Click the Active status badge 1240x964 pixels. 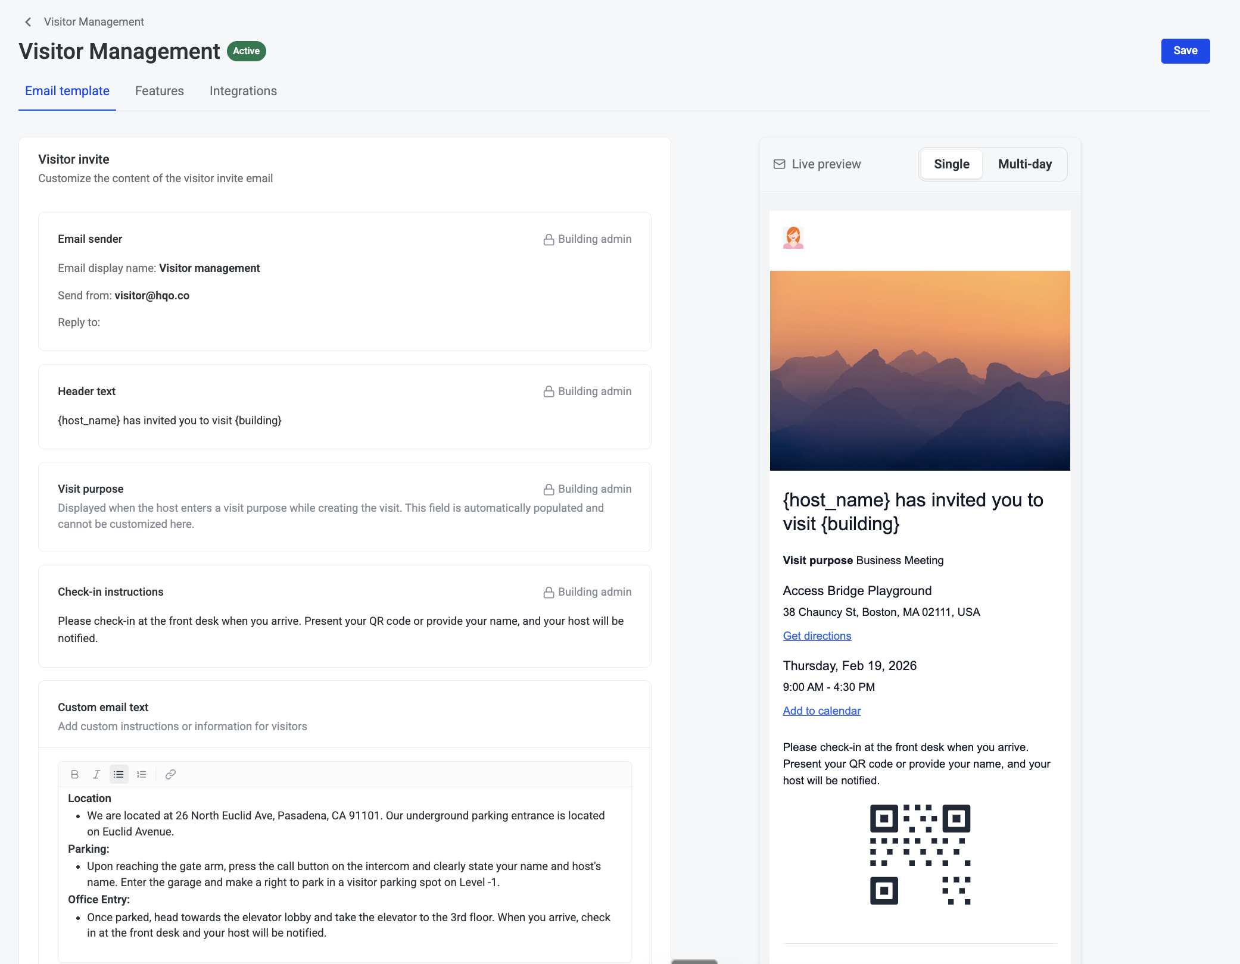point(247,51)
